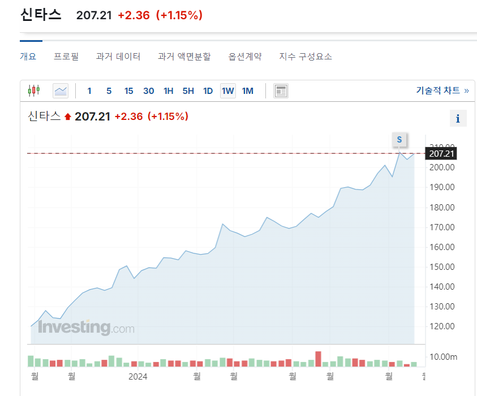Select the 1-minute interval

(89, 91)
